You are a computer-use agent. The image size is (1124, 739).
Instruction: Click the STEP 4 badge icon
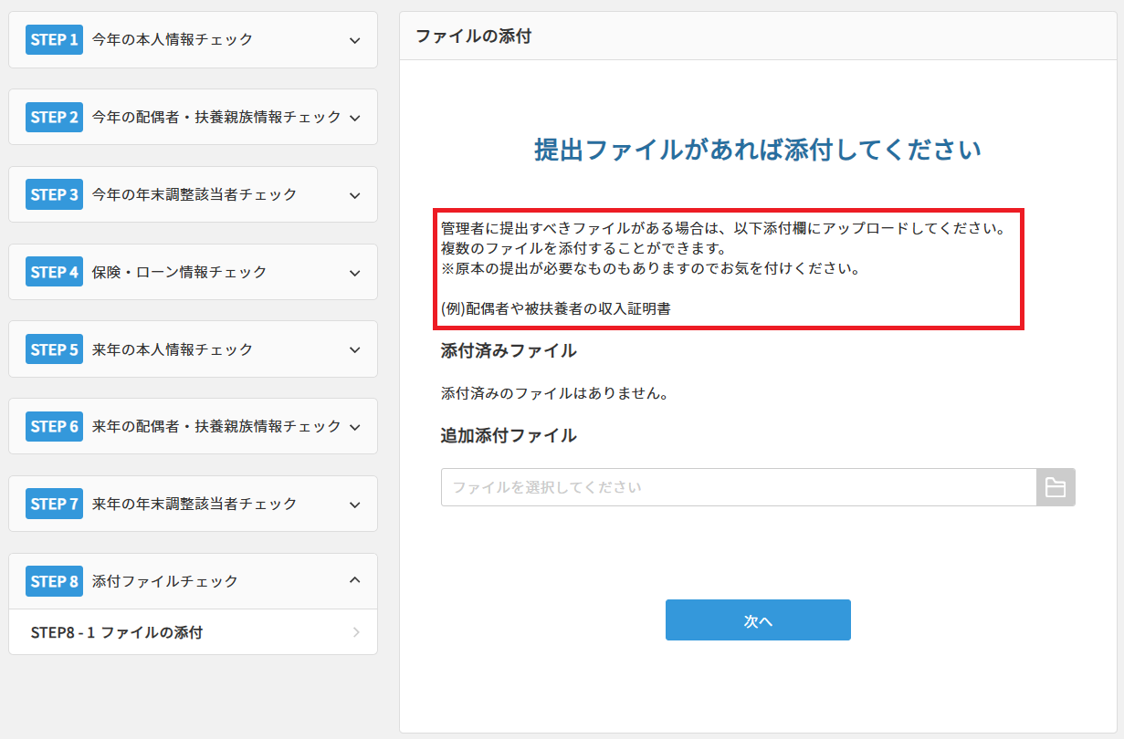(53, 271)
